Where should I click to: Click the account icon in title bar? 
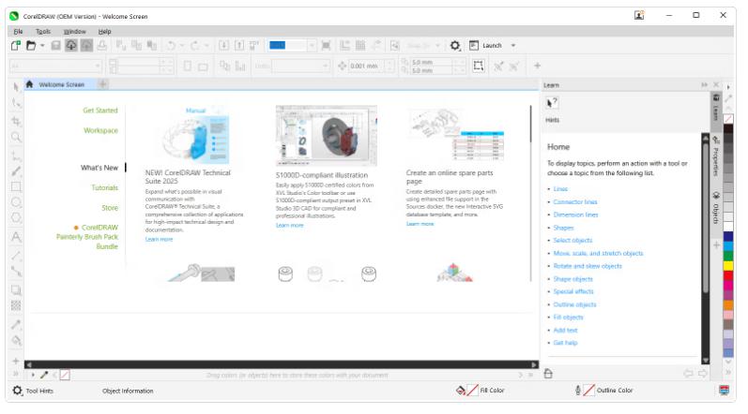[639, 16]
